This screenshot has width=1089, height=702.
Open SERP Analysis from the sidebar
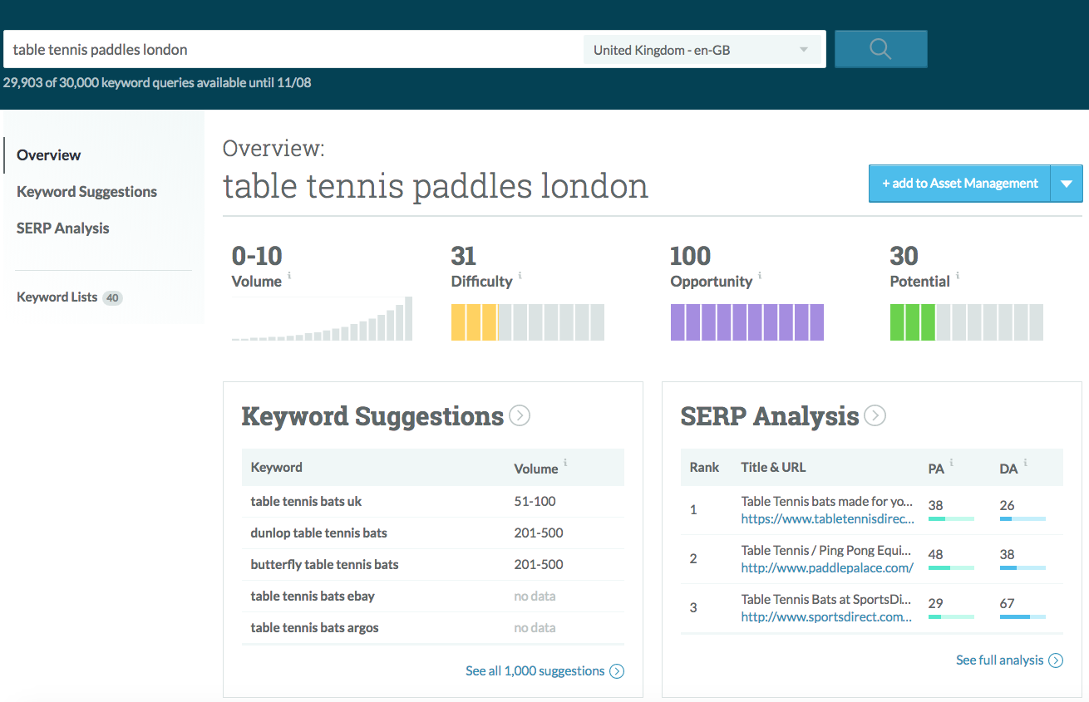click(x=62, y=228)
